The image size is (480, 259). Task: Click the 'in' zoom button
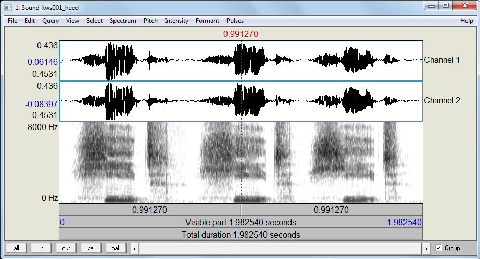coord(41,248)
